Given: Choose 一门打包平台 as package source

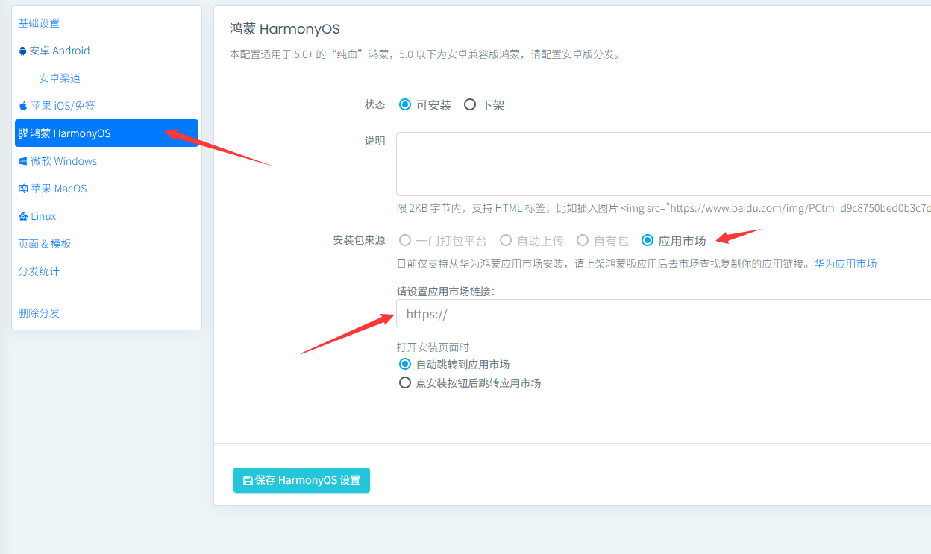Looking at the screenshot, I should pyautogui.click(x=405, y=240).
